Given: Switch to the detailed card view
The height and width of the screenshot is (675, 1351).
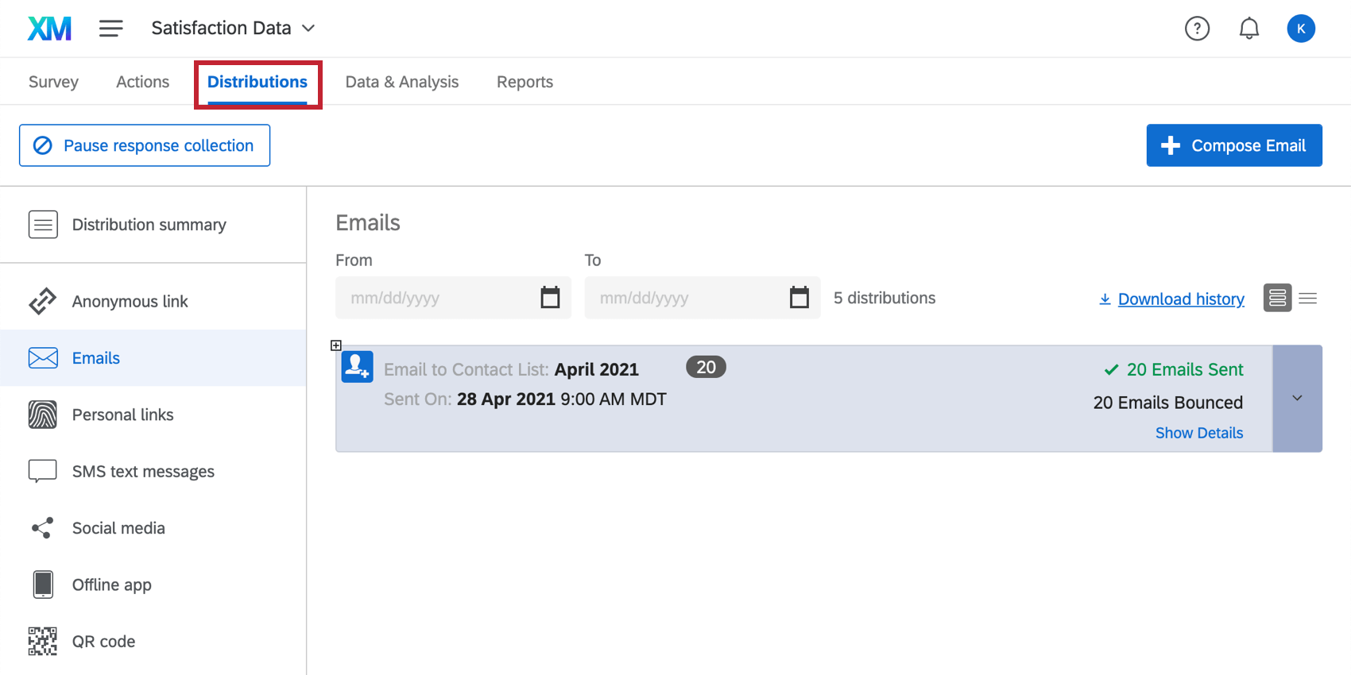Looking at the screenshot, I should pyautogui.click(x=1277, y=299).
